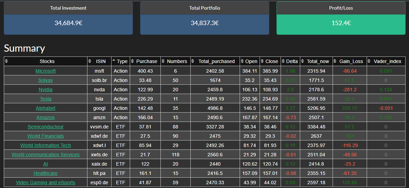Select the Total Investment card

68,23
